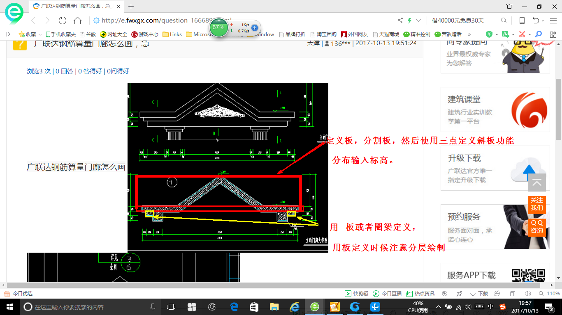
Task: Open Task View on the taskbar
Action: [171, 307]
